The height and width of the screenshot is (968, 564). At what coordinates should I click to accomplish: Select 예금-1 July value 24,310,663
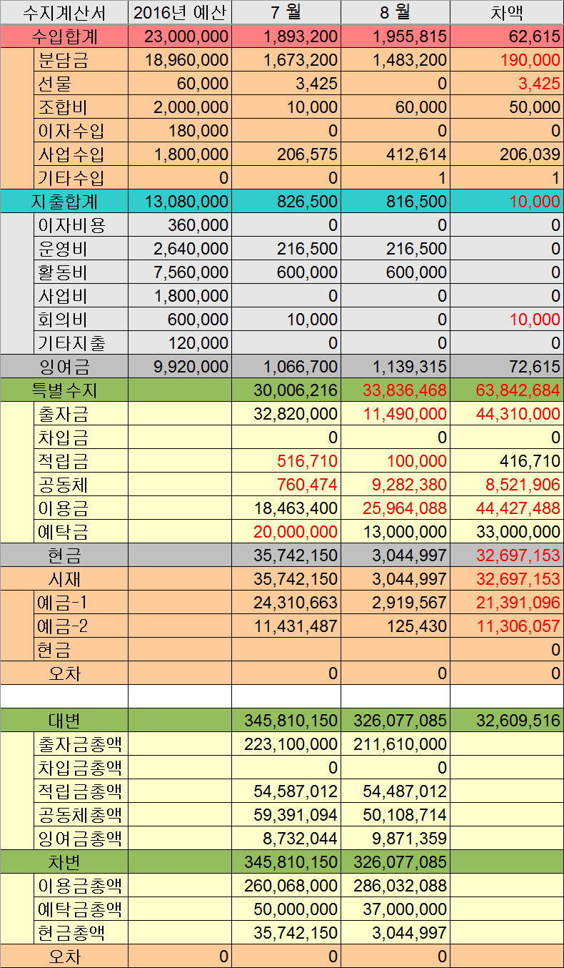[x=286, y=603]
